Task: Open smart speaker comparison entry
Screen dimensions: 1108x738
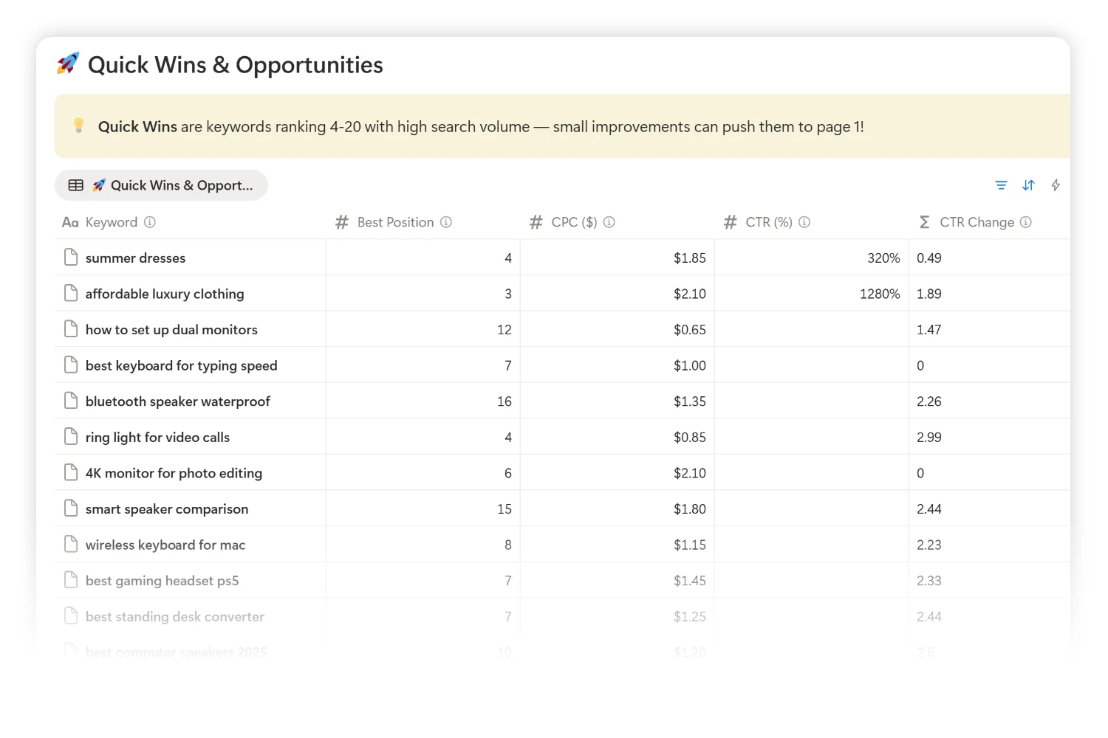Action: click(x=167, y=509)
